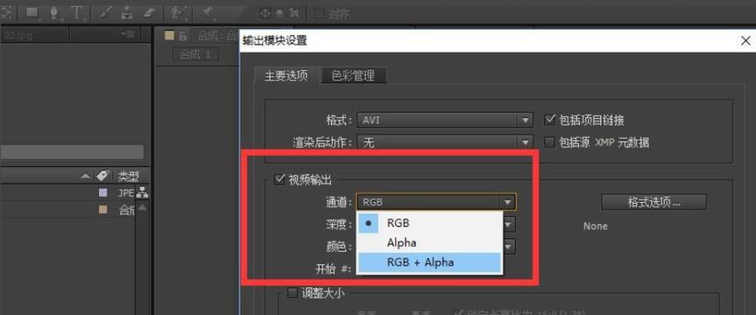
Task: Switch to the 主要选项 tab
Action: pyautogui.click(x=286, y=76)
